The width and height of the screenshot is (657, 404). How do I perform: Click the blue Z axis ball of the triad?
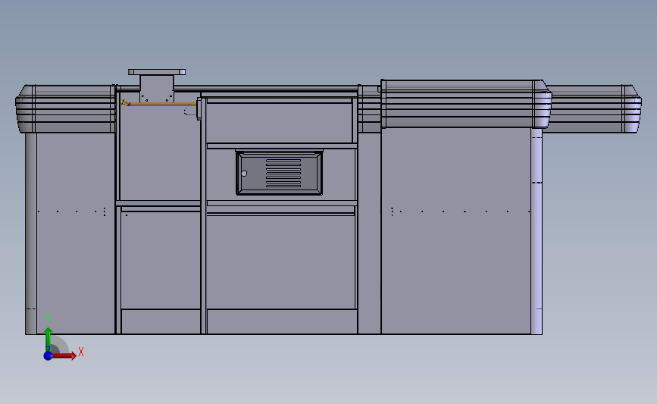point(48,355)
